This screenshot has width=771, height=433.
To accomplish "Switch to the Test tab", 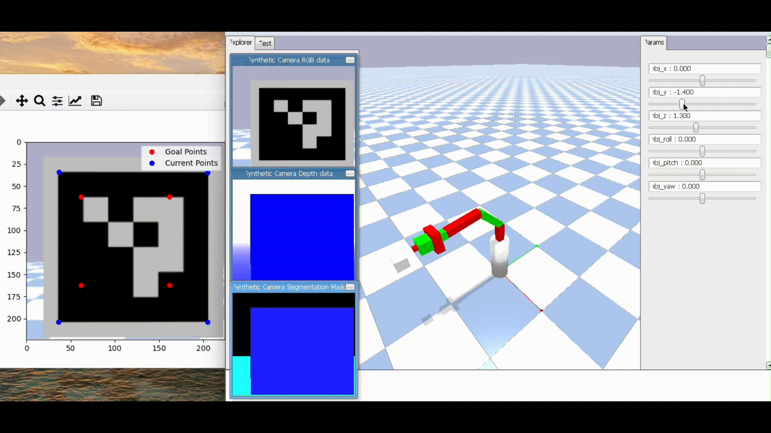I will coord(265,43).
